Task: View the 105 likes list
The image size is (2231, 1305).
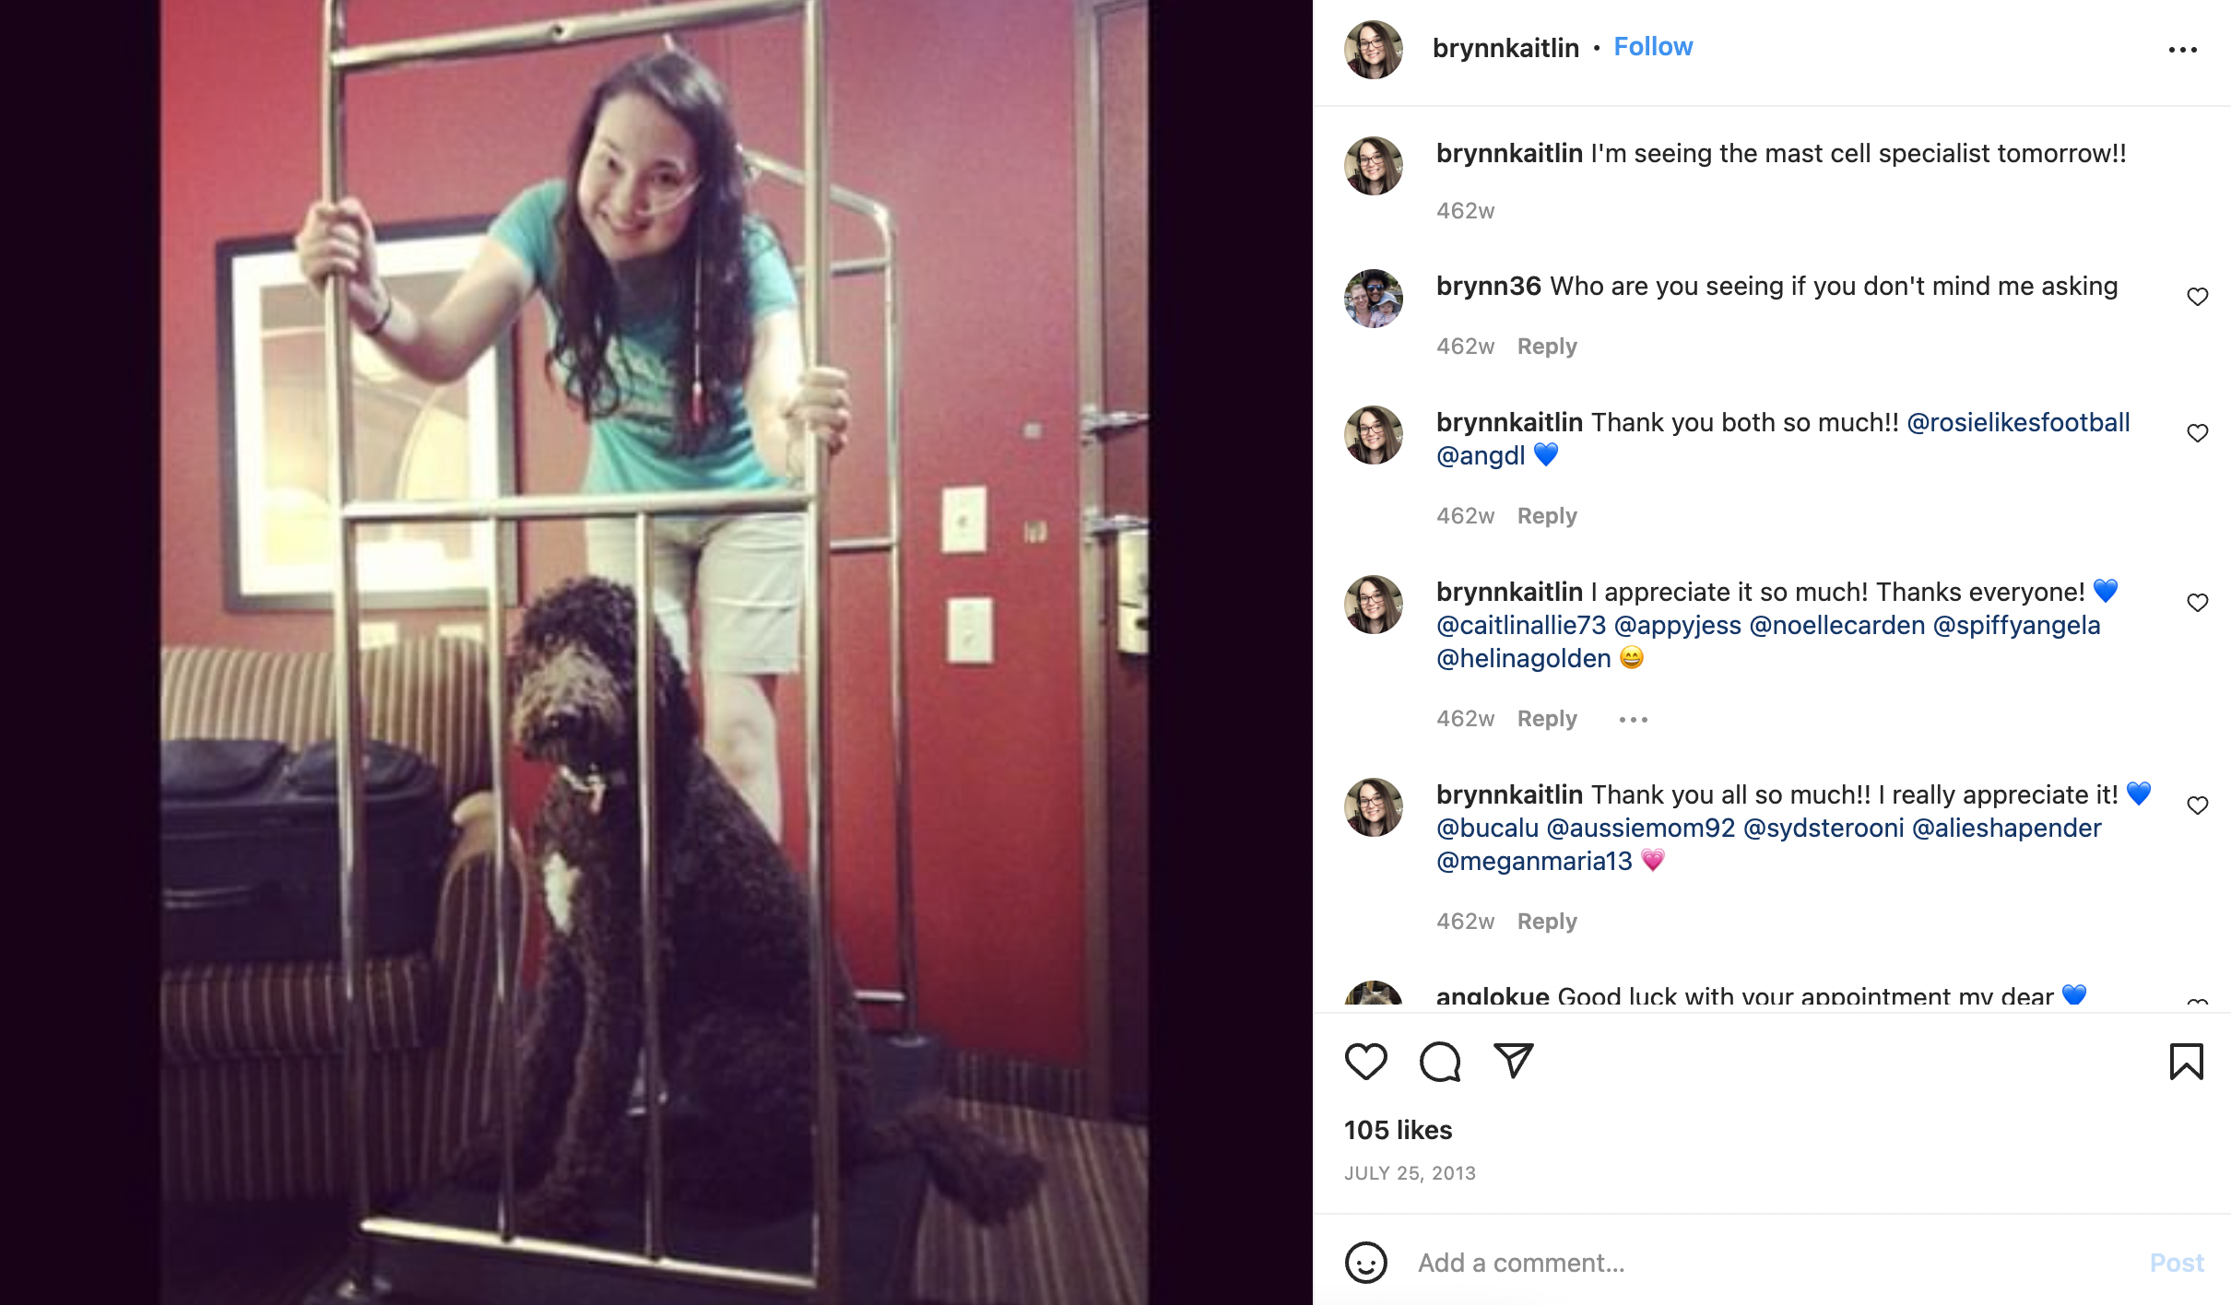Action: [1398, 1130]
